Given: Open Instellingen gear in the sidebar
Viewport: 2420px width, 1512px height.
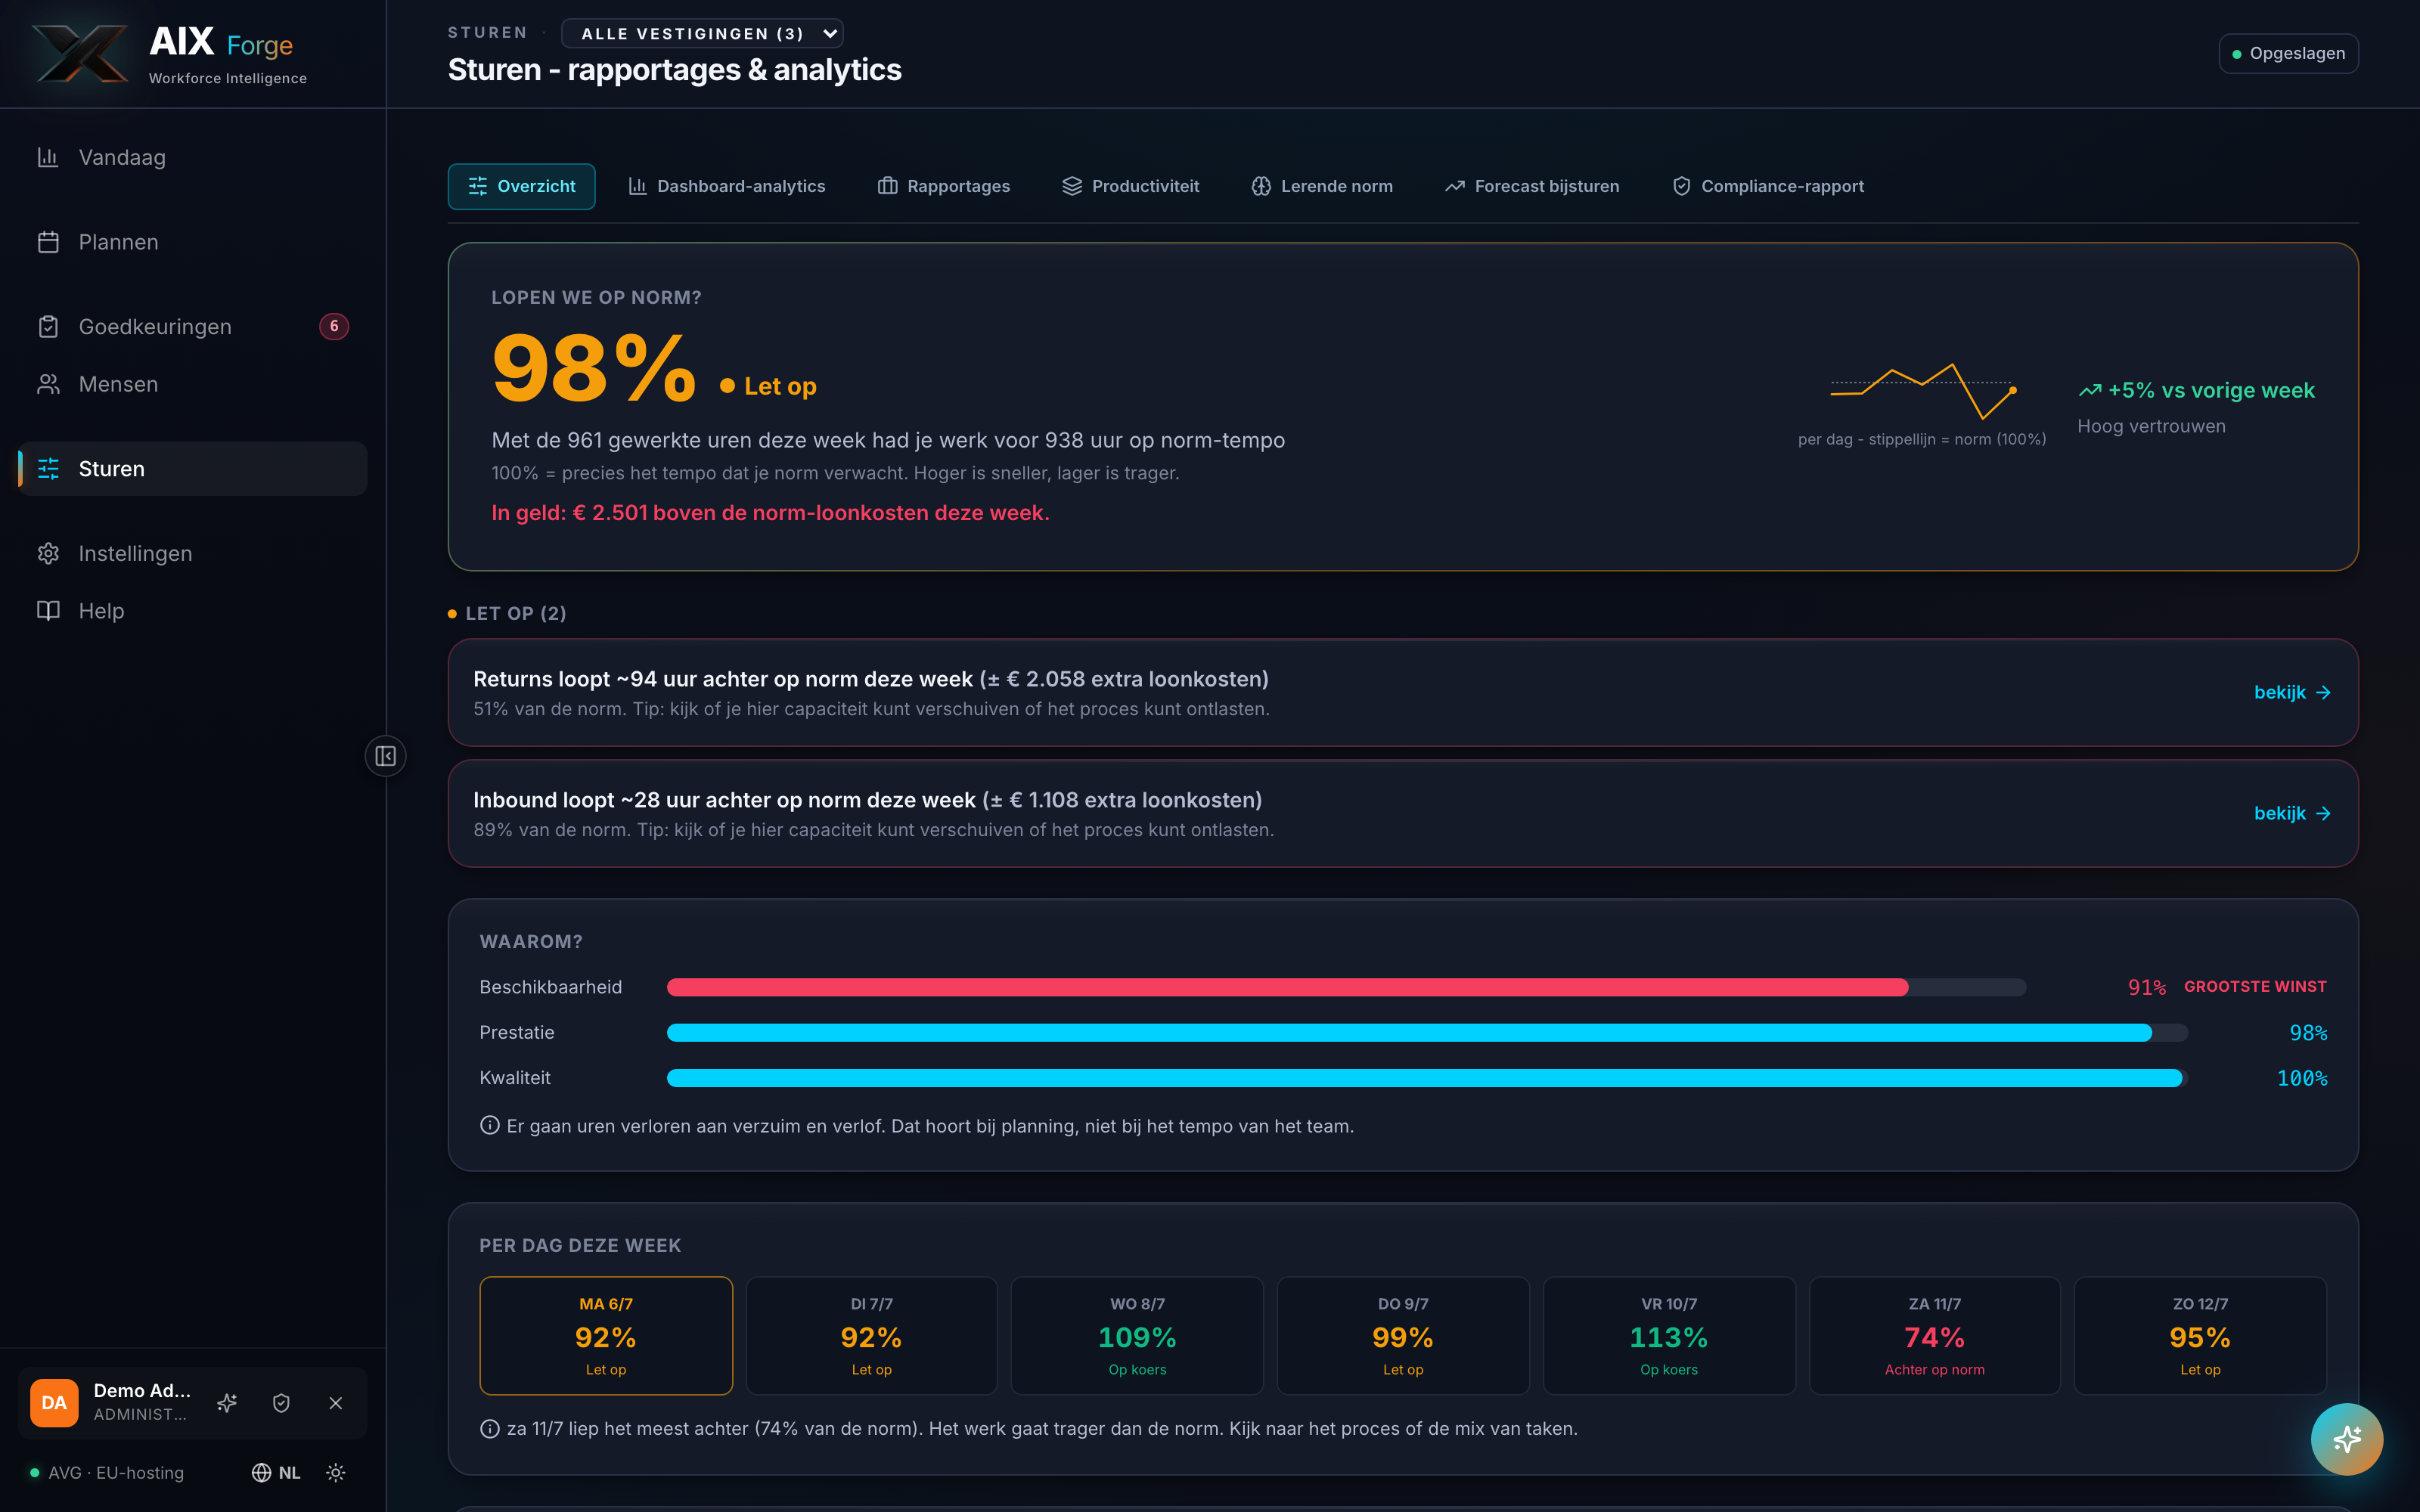Looking at the screenshot, I should 193,553.
